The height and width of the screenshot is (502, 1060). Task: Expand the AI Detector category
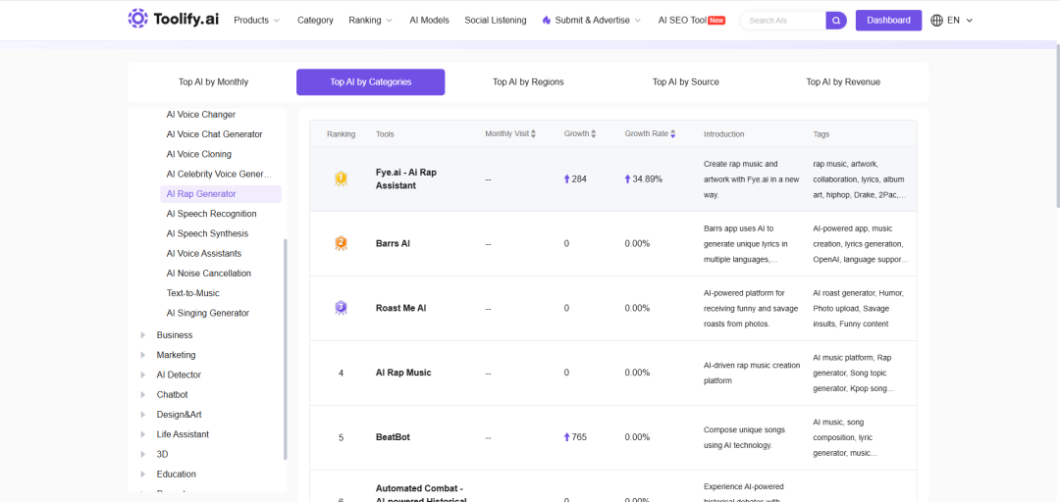[x=142, y=375]
